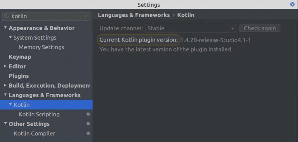Expand Build, Execution, Deployment group
This screenshot has height=142, width=298.
[5, 85]
